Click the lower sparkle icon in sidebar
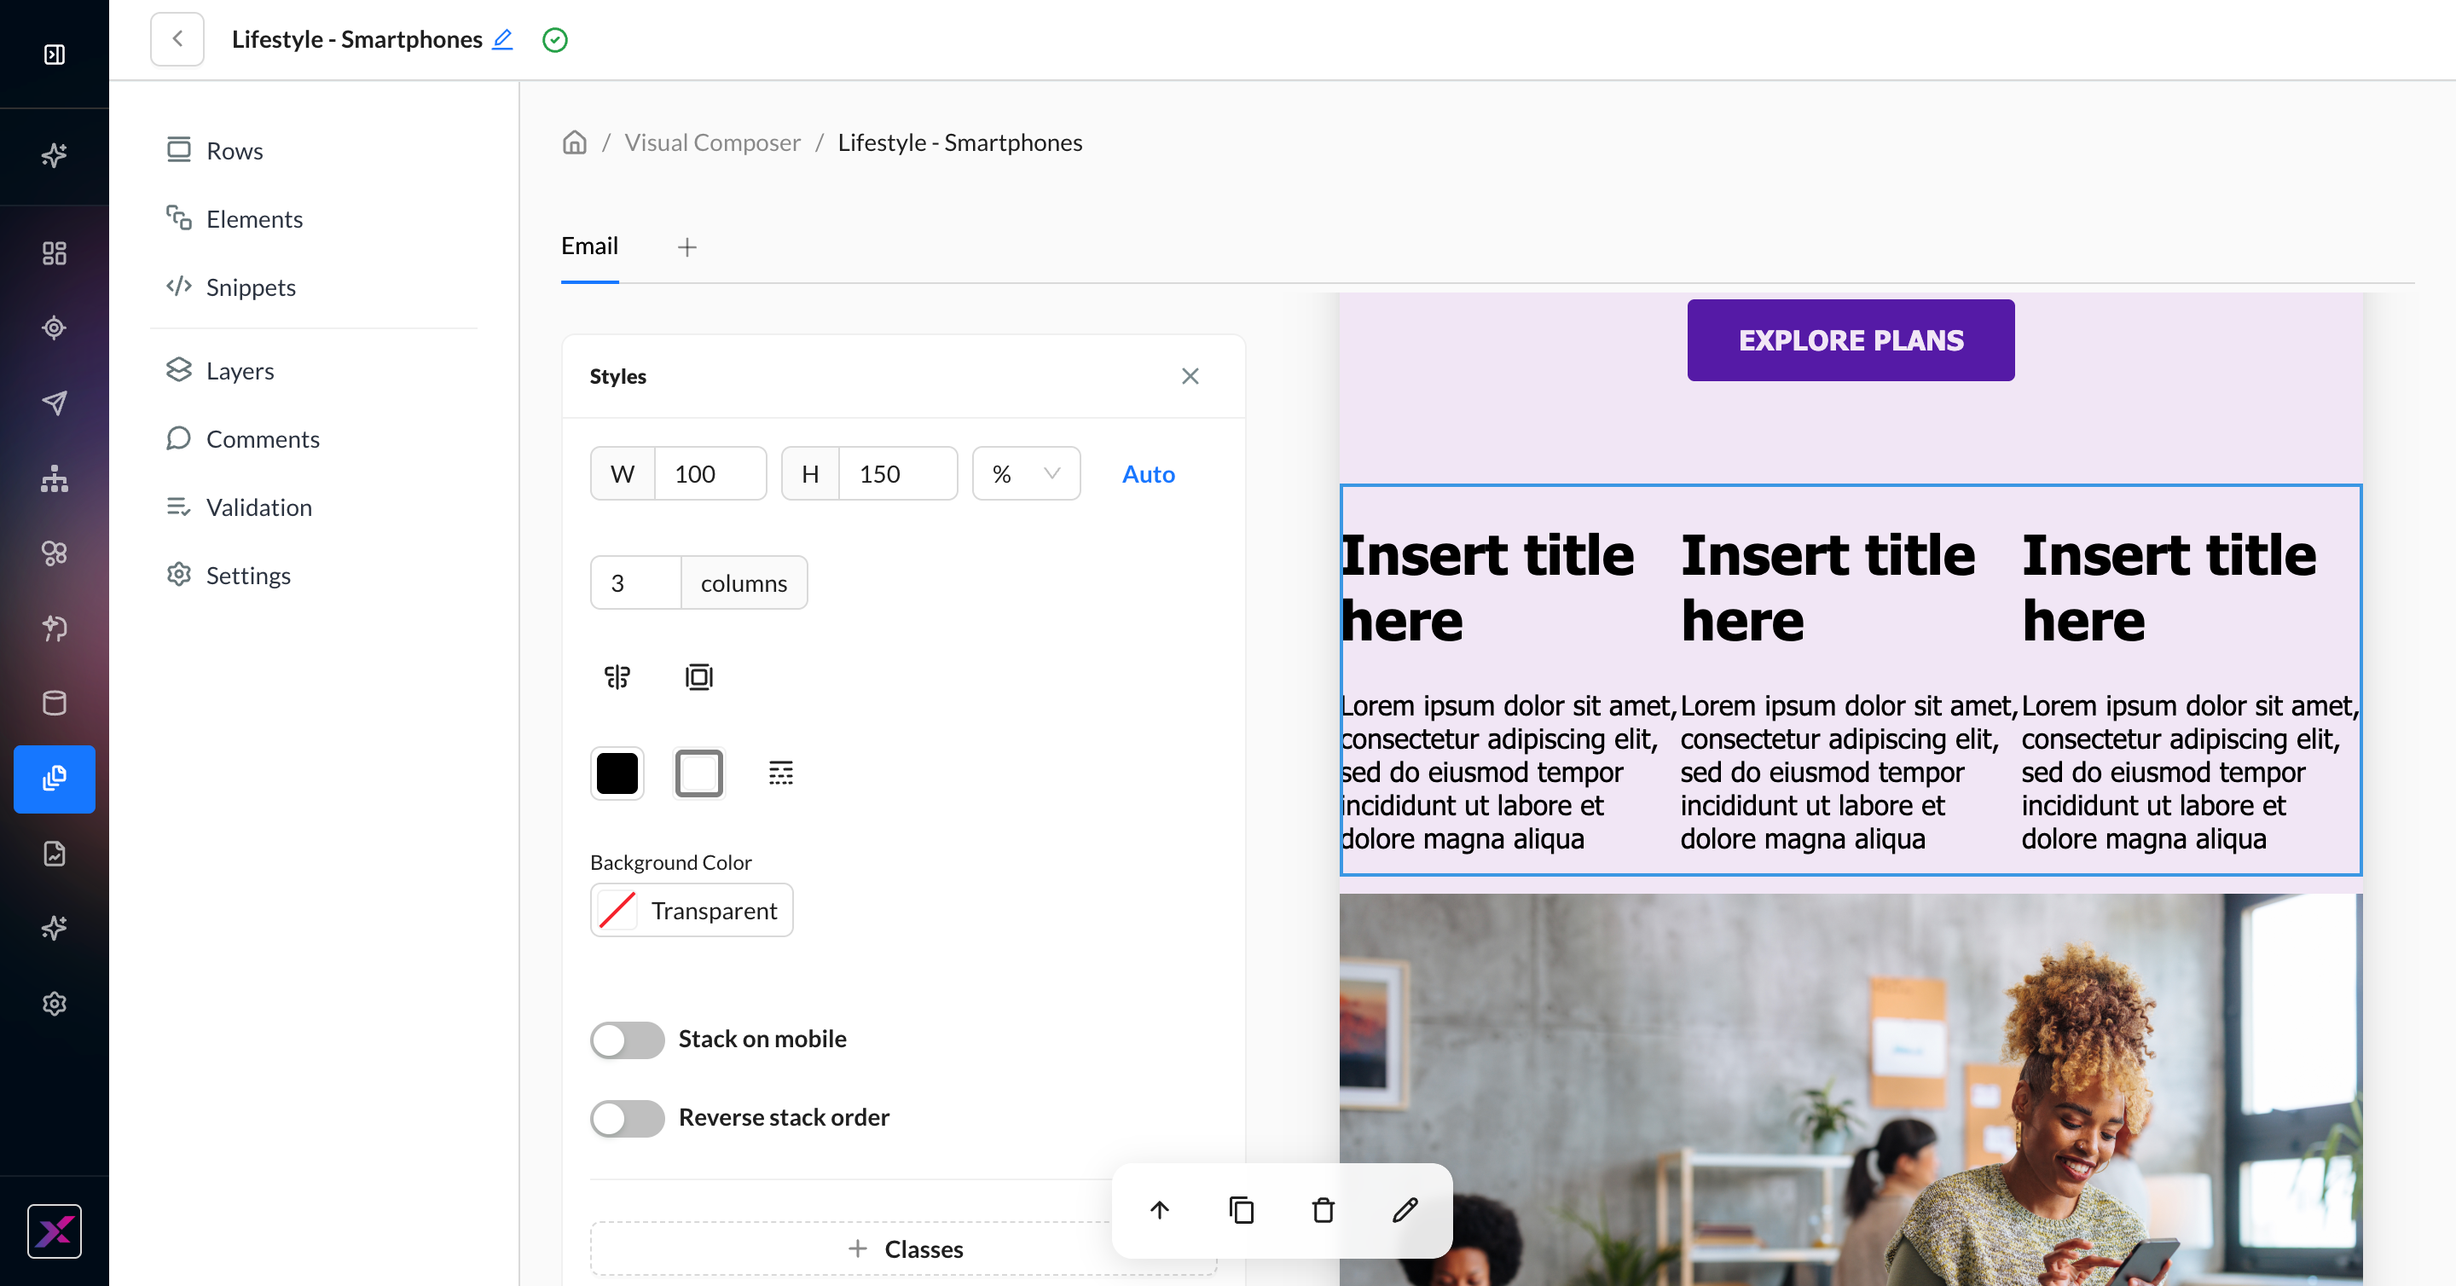The image size is (2456, 1286). (55, 929)
